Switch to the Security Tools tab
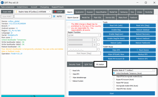 click(x=75, y=64)
